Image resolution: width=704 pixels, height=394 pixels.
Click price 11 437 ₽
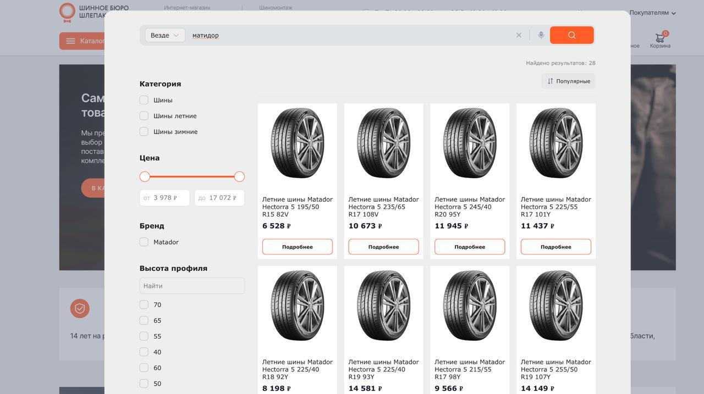pos(537,226)
